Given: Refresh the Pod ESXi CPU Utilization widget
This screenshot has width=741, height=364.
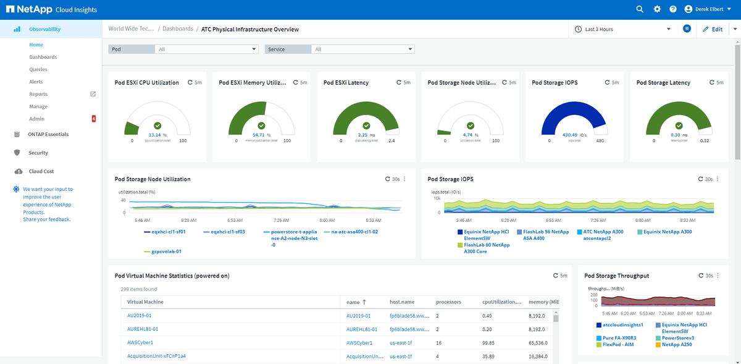Looking at the screenshot, I should tap(190, 82).
